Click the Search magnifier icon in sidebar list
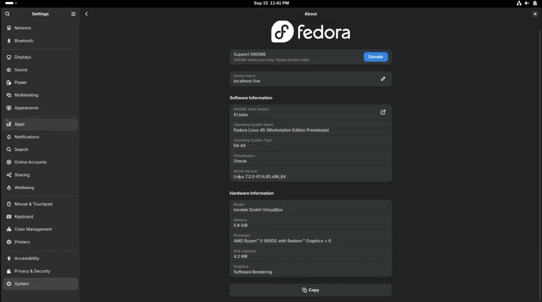Image resolution: width=542 pixels, height=302 pixels. click(x=9, y=149)
